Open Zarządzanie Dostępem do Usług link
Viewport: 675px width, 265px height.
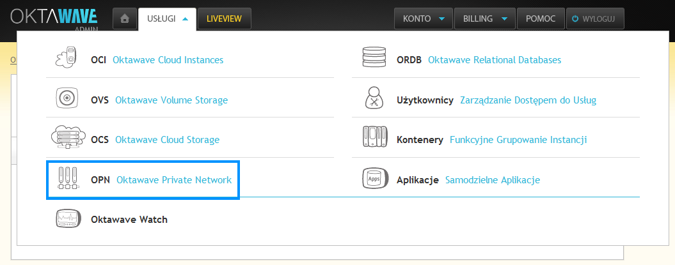pyautogui.click(x=528, y=101)
